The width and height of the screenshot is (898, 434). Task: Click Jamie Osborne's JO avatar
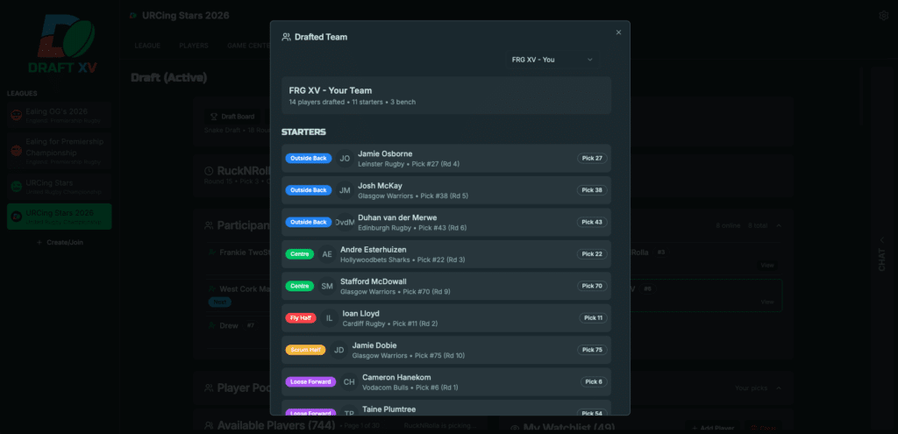click(345, 159)
